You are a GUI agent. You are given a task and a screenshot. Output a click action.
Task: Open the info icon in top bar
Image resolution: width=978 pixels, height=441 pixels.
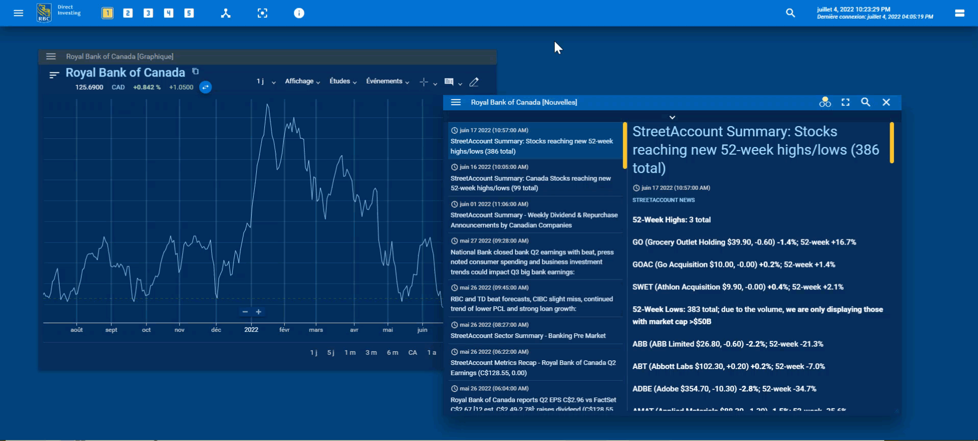point(299,13)
